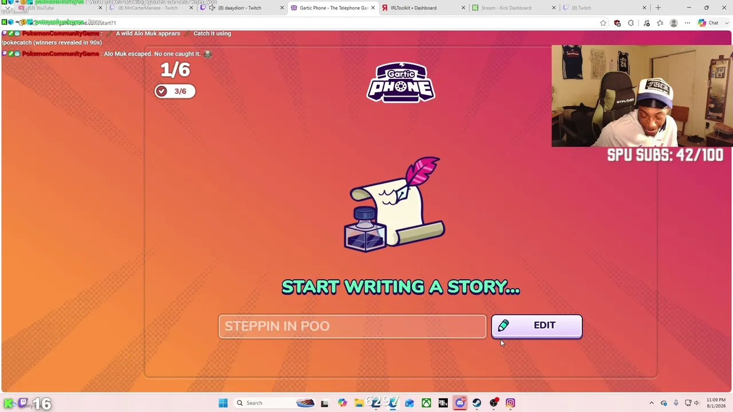
Task: Click the Gartic Phone logo
Action: pyautogui.click(x=401, y=82)
